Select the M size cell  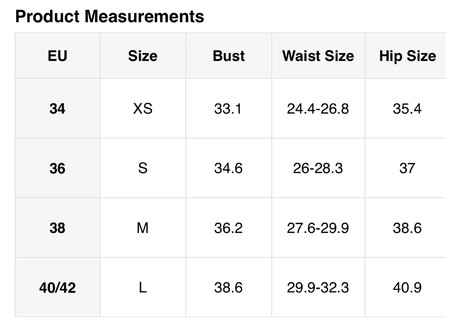(x=143, y=228)
